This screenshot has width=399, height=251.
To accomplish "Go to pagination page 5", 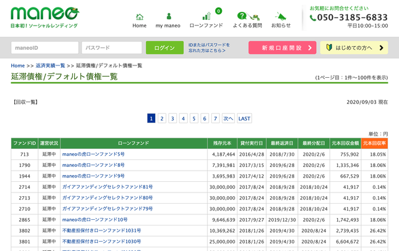I will coord(194,118).
